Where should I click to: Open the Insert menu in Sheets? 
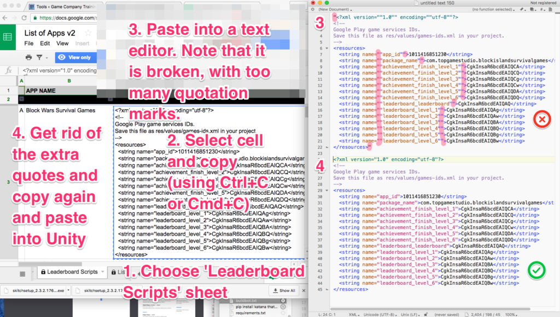click(x=82, y=44)
